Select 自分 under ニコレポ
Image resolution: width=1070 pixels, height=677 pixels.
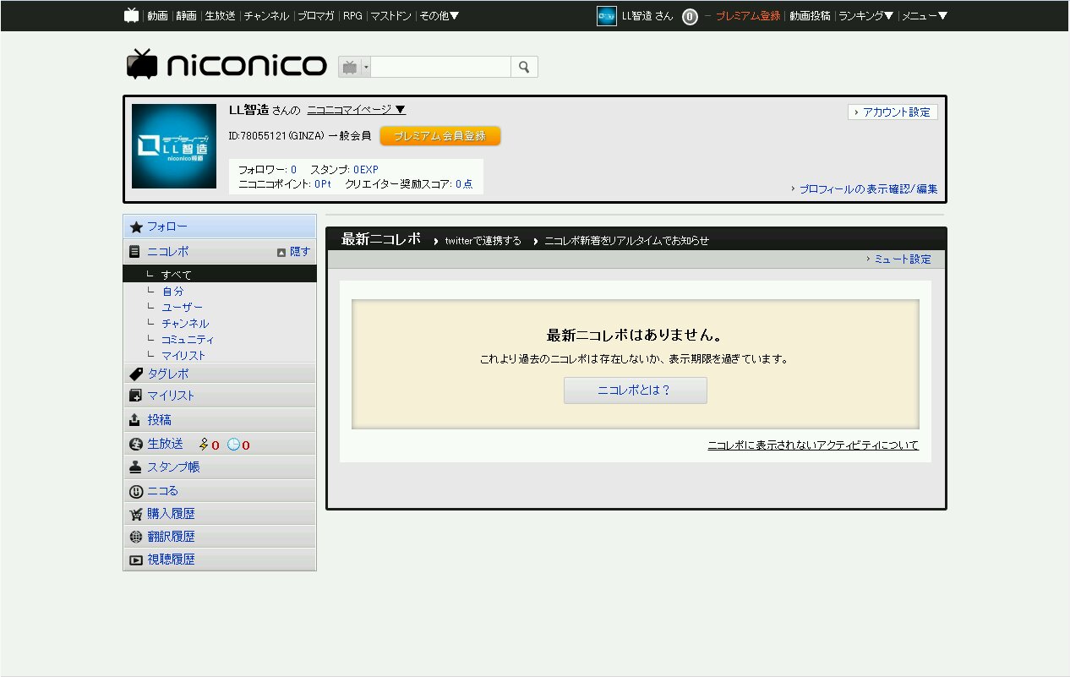pos(172,291)
